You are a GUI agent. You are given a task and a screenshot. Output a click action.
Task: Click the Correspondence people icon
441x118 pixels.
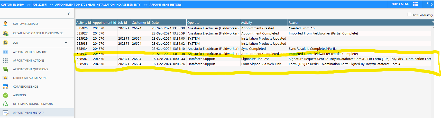tap(5, 87)
